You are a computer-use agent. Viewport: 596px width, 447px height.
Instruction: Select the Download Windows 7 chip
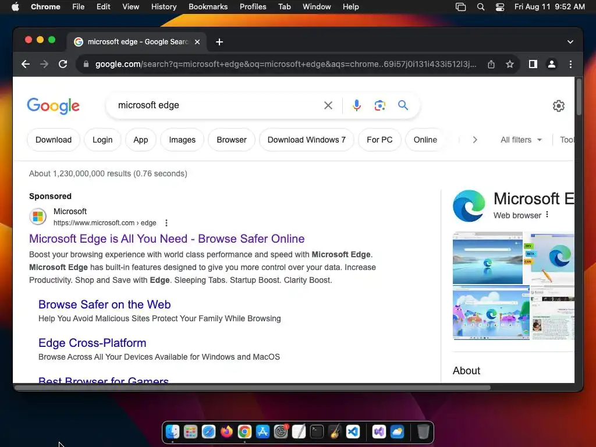(306, 140)
